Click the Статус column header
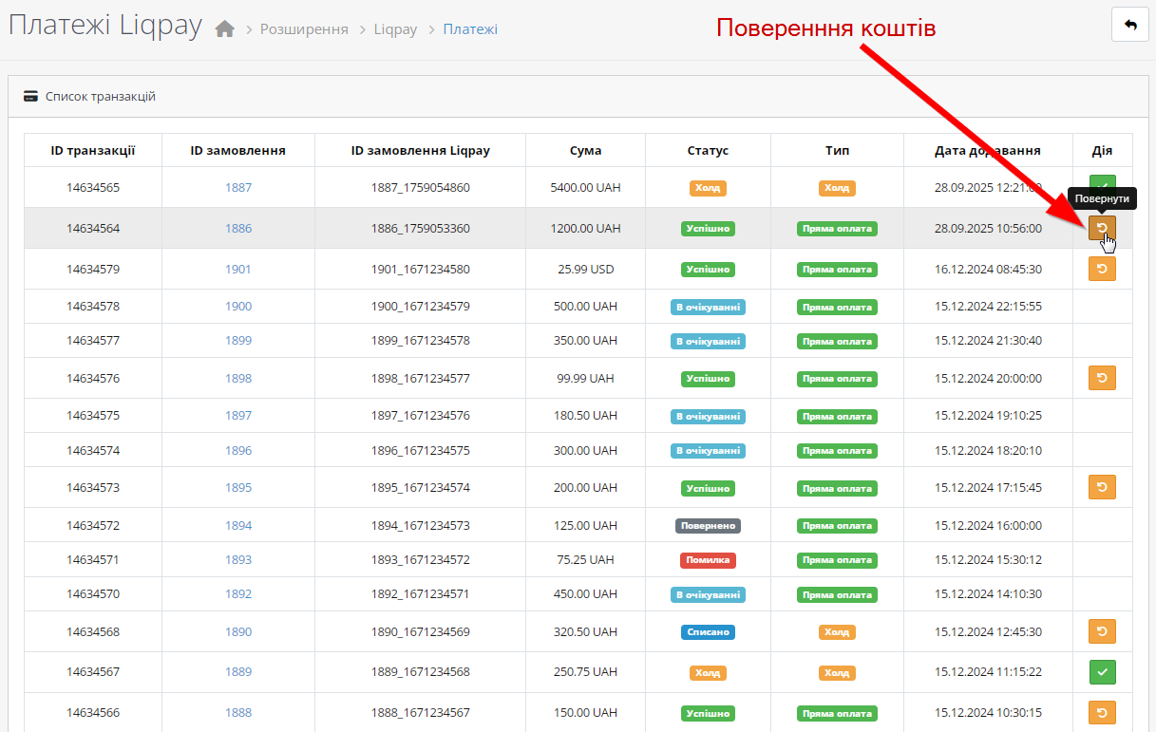This screenshot has height=732, width=1156. coord(708,150)
